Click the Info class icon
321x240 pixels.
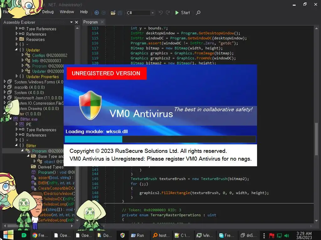(x=28, y=60)
